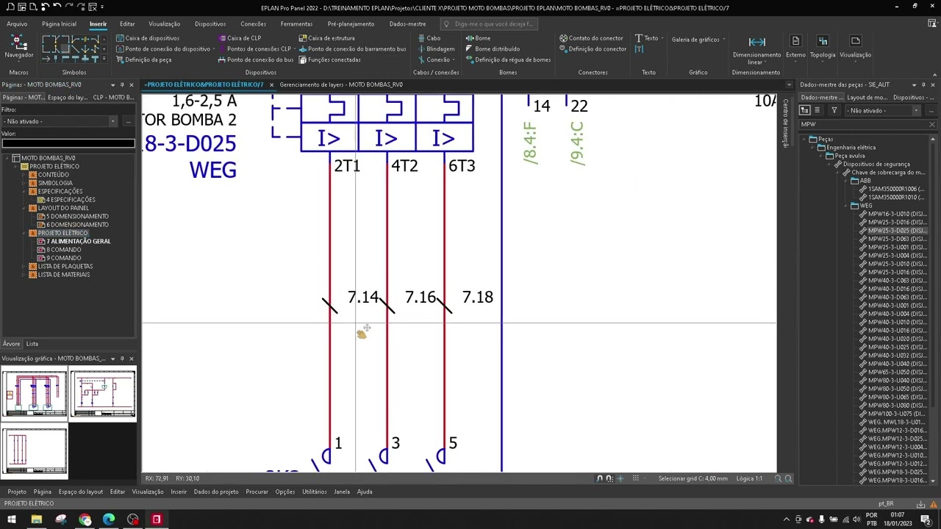Screen dimensions: 941x529
Task: Open the Dispositivos ribbon tab
Action: pos(210,24)
